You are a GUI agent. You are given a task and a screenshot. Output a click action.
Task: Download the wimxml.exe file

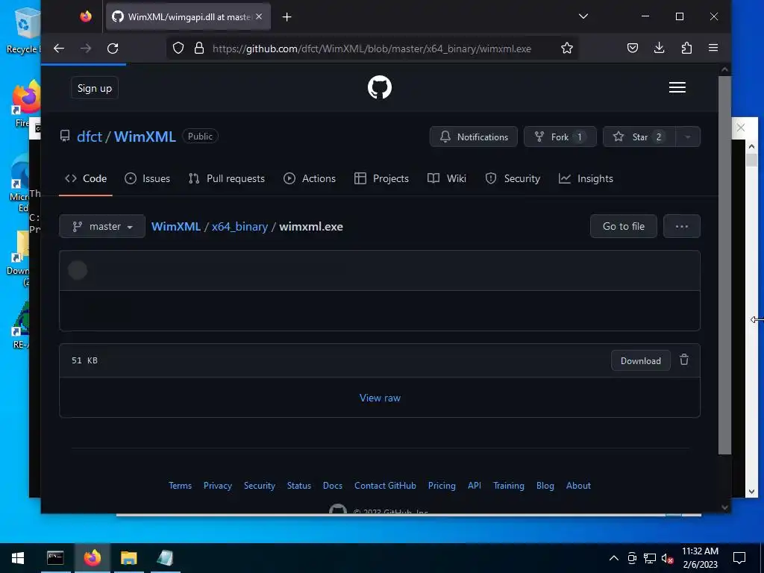[x=641, y=361]
